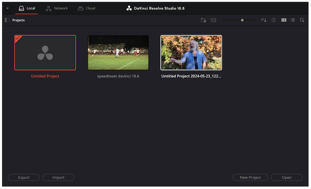Click the Untitled Project 2024-05-23_122... label
This screenshot has height=189, width=311.
pyautogui.click(x=191, y=76)
